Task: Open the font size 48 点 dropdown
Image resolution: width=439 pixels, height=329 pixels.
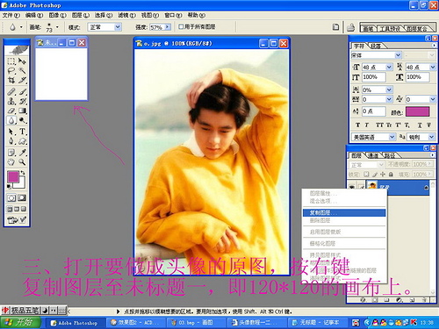Action: pos(389,68)
